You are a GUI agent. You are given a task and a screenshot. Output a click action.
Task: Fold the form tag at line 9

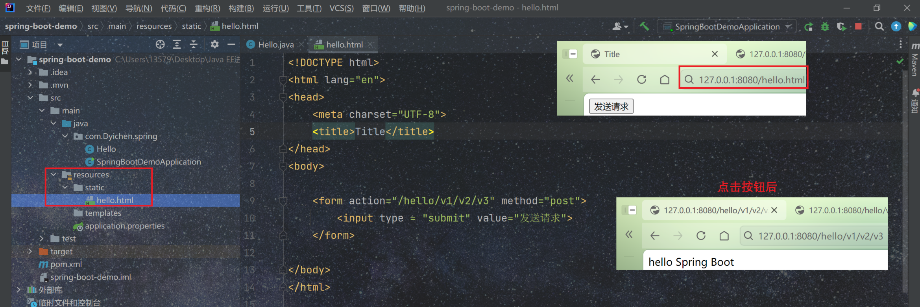(x=283, y=201)
